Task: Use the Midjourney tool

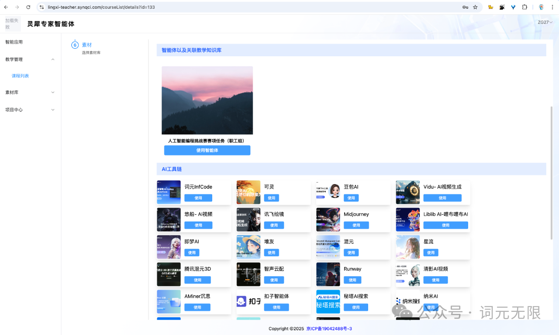Action: coord(356,226)
